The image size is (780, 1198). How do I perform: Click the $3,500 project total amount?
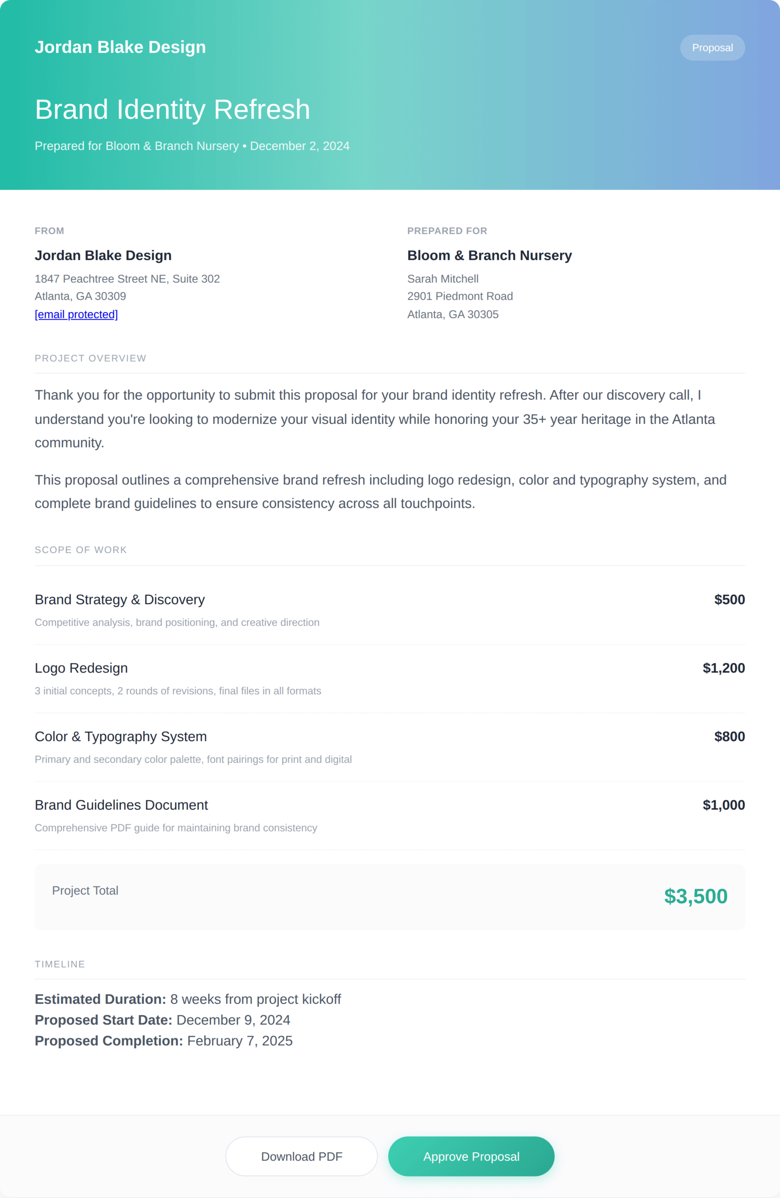695,897
